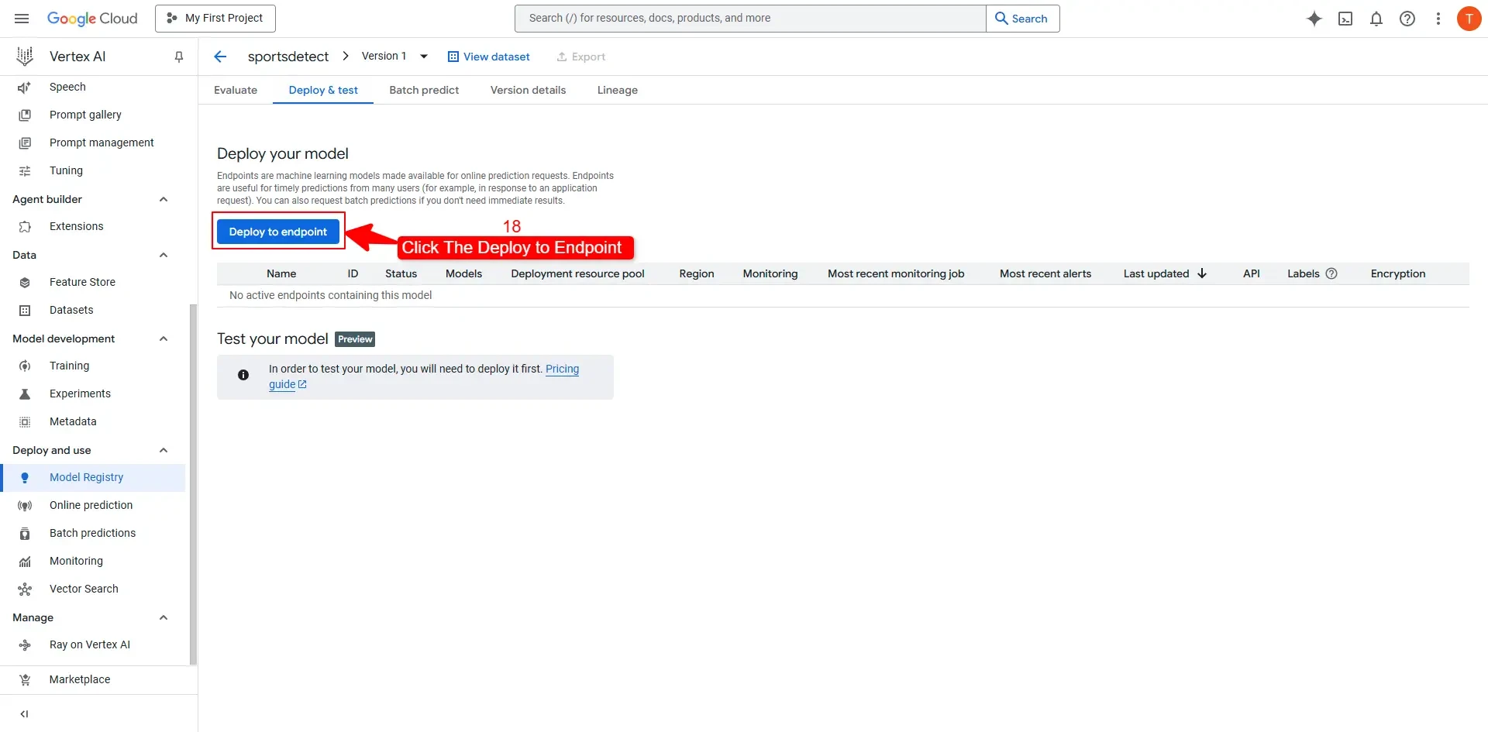1488x732 pixels.
Task: Open the notifications bell
Action: (x=1376, y=19)
